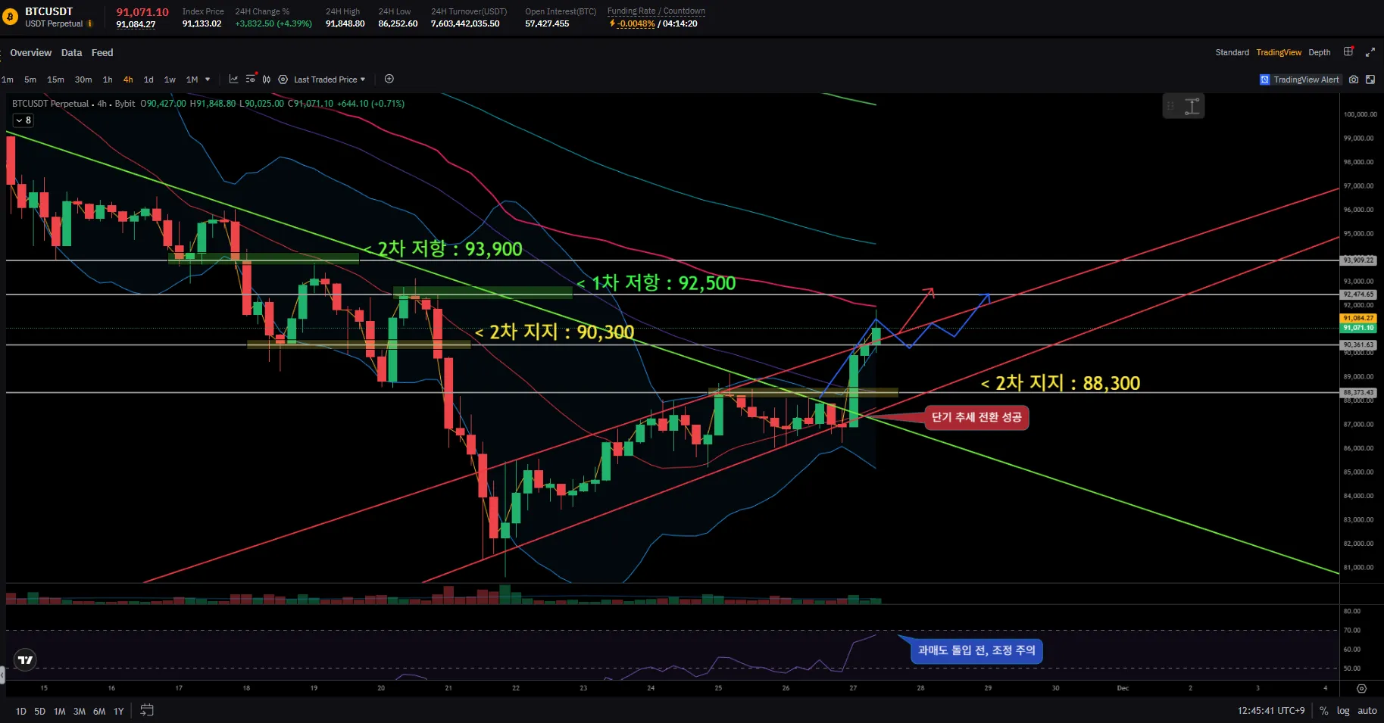1384x723 pixels.
Task: Expand the chart panel with diagonal arrows icon
Action: tap(1370, 52)
